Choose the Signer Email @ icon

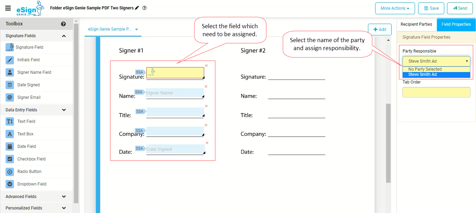click(x=10, y=97)
